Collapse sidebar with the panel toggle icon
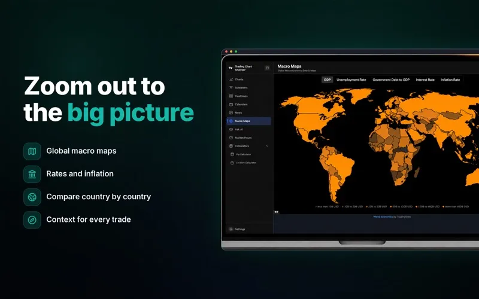This screenshot has height=299, width=479. tap(267, 68)
